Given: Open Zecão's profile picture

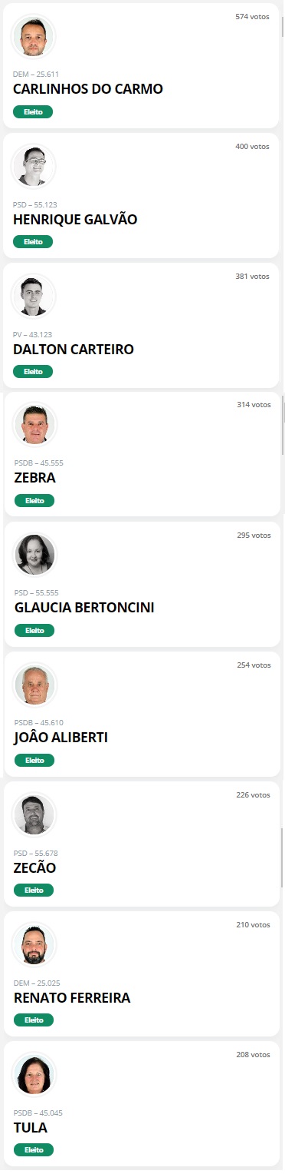Looking at the screenshot, I should [34, 814].
